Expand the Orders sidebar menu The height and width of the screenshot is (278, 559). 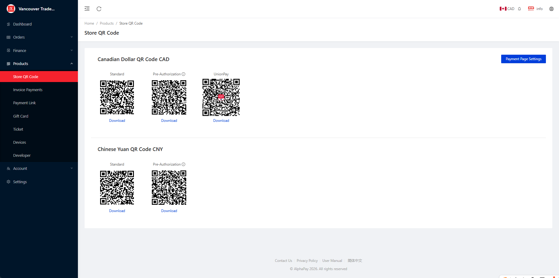39,37
